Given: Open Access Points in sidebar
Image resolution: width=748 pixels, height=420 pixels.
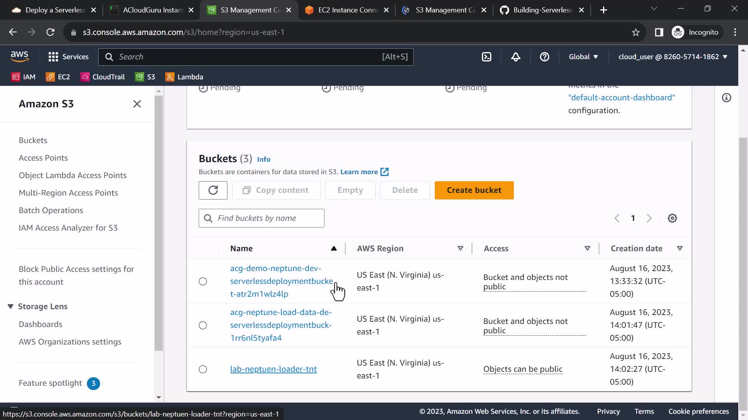Looking at the screenshot, I should (x=43, y=158).
